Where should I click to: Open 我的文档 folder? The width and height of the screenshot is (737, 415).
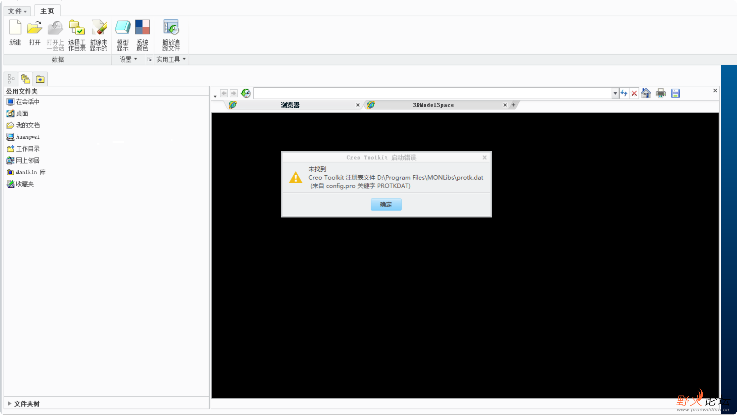(23, 125)
